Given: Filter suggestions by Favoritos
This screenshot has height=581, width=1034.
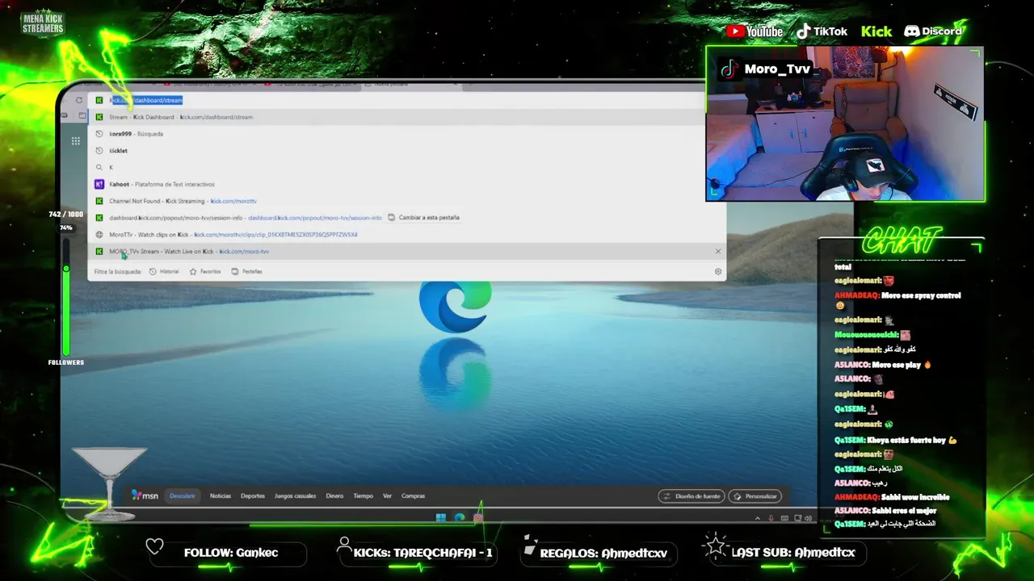Looking at the screenshot, I should point(205,271).
